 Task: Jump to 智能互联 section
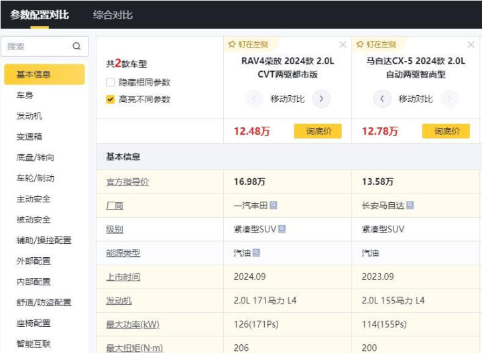click(34, 344)
